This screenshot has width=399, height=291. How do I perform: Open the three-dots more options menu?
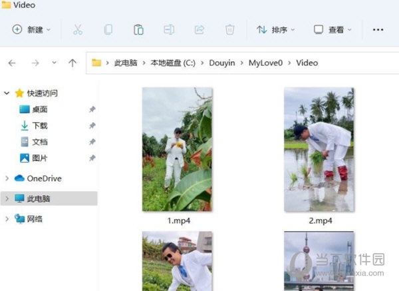[x=378, y=30]
